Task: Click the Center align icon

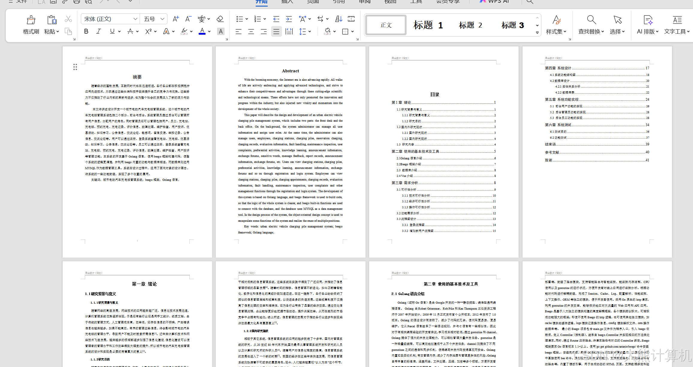Action: point(251,32)
